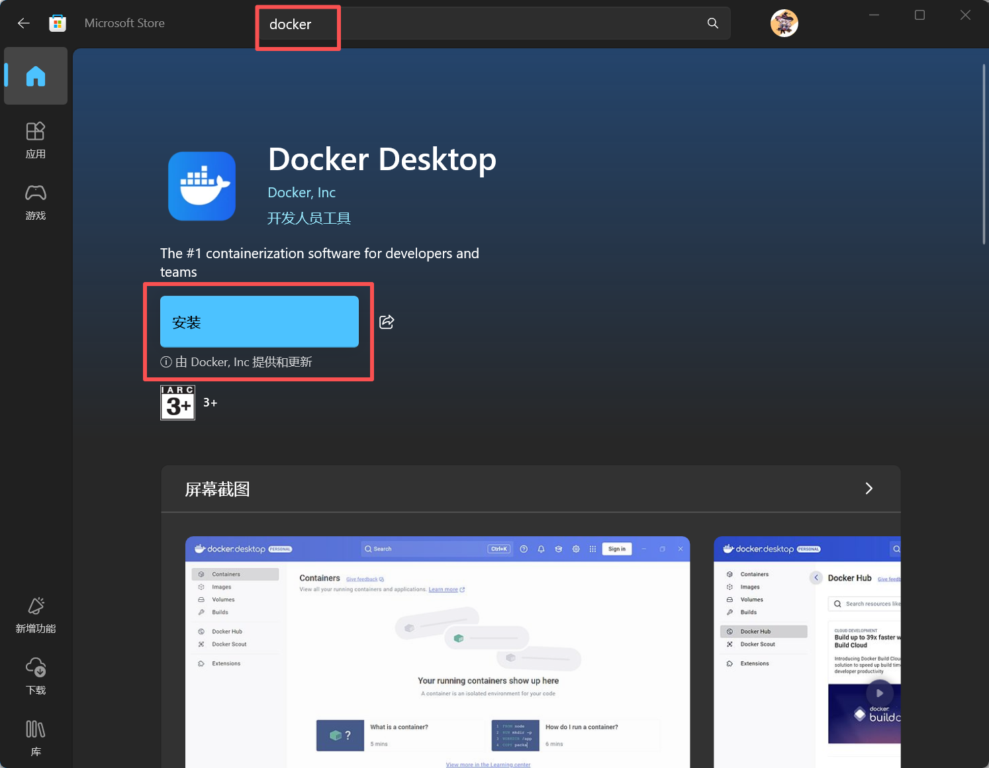Open the 应用 (Apps) section
The width and height of the screenshot is (989, 768).
click(36, 140)
